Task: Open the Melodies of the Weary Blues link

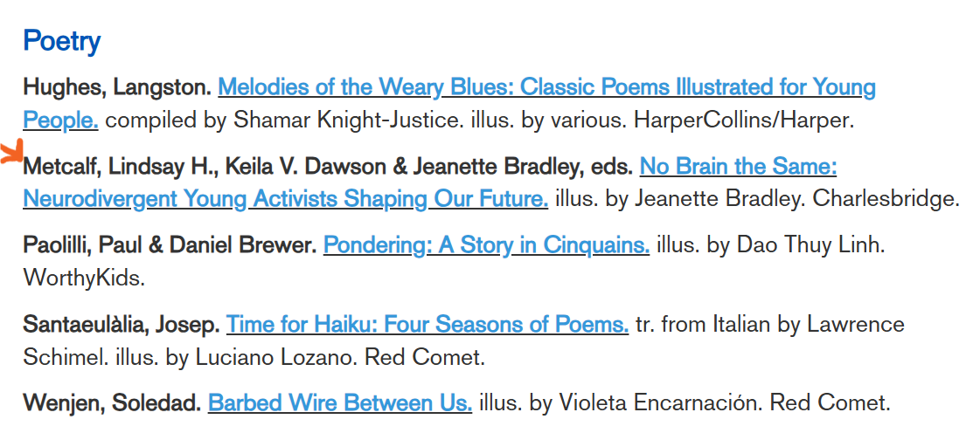Action: [546, 88]
